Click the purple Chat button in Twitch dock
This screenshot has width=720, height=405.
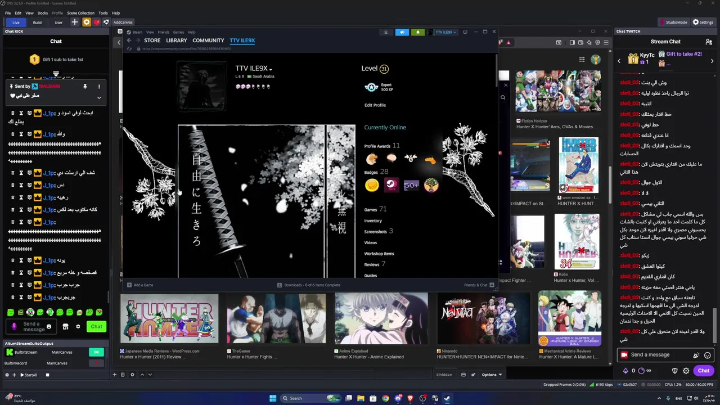point(704,371)
